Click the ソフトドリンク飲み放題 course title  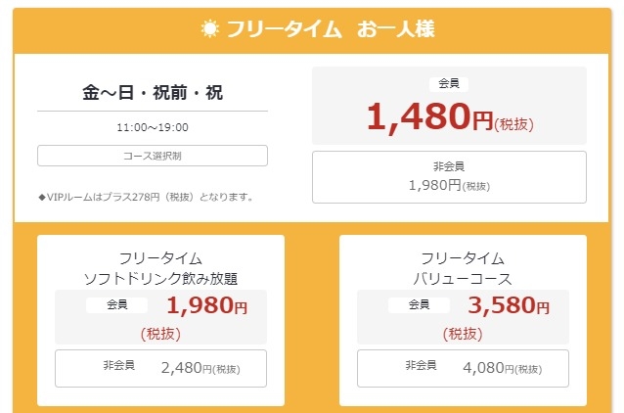[160, 279]
